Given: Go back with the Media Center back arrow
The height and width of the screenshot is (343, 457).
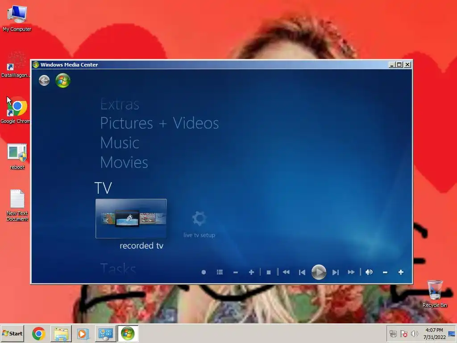Looking at the screenshot, I should (x=44, y=80).
